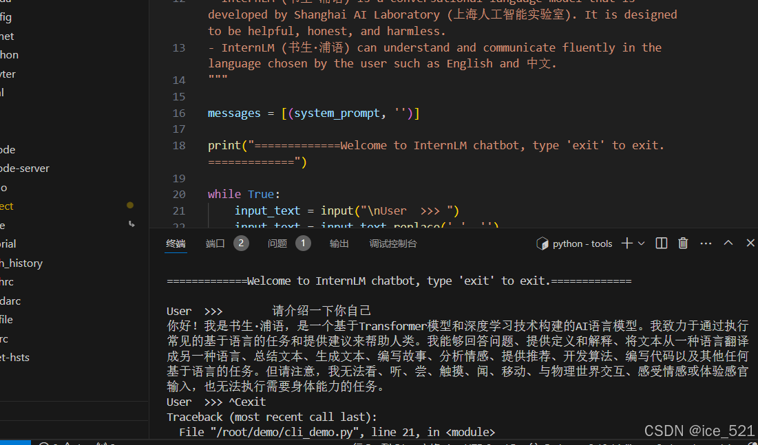This screenshot has height=445, width=758.
Task: Click 'Traceback (most recent call last):' line
Action: (x=272, y=417)
